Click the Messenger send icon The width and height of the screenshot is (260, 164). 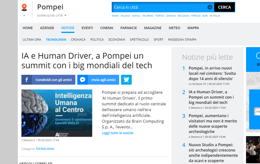[x=83, y=80]
